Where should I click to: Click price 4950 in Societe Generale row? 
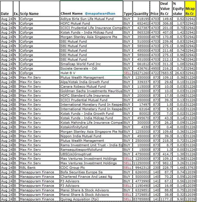pos(155,68)
